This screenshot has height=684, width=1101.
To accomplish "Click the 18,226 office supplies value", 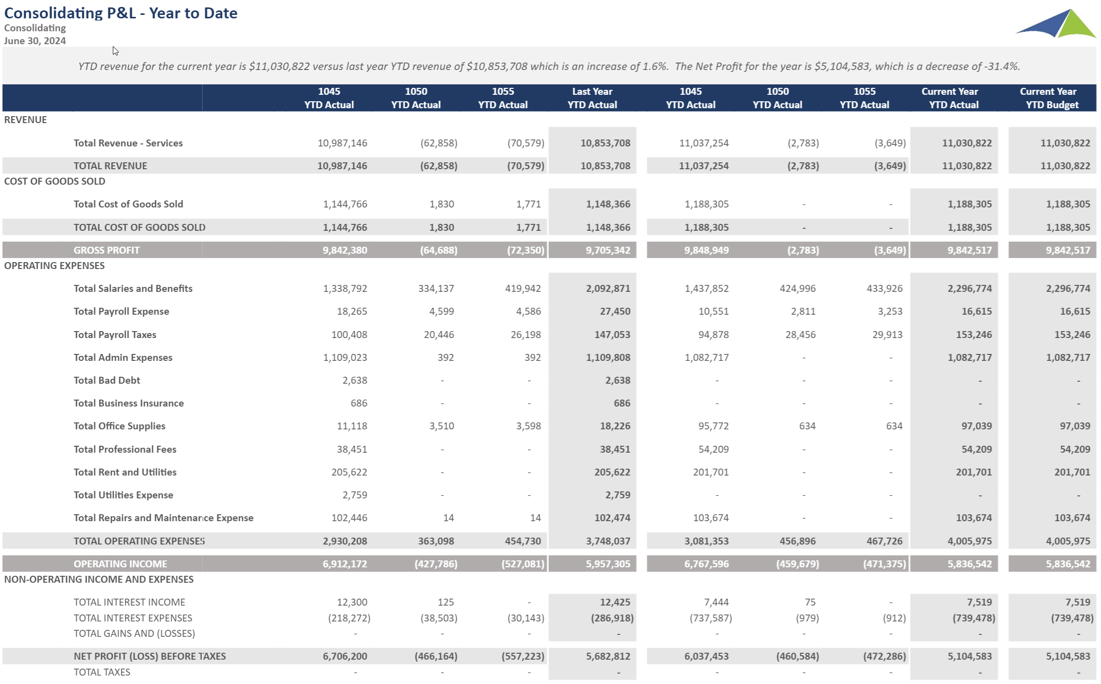I will point(615,426).
